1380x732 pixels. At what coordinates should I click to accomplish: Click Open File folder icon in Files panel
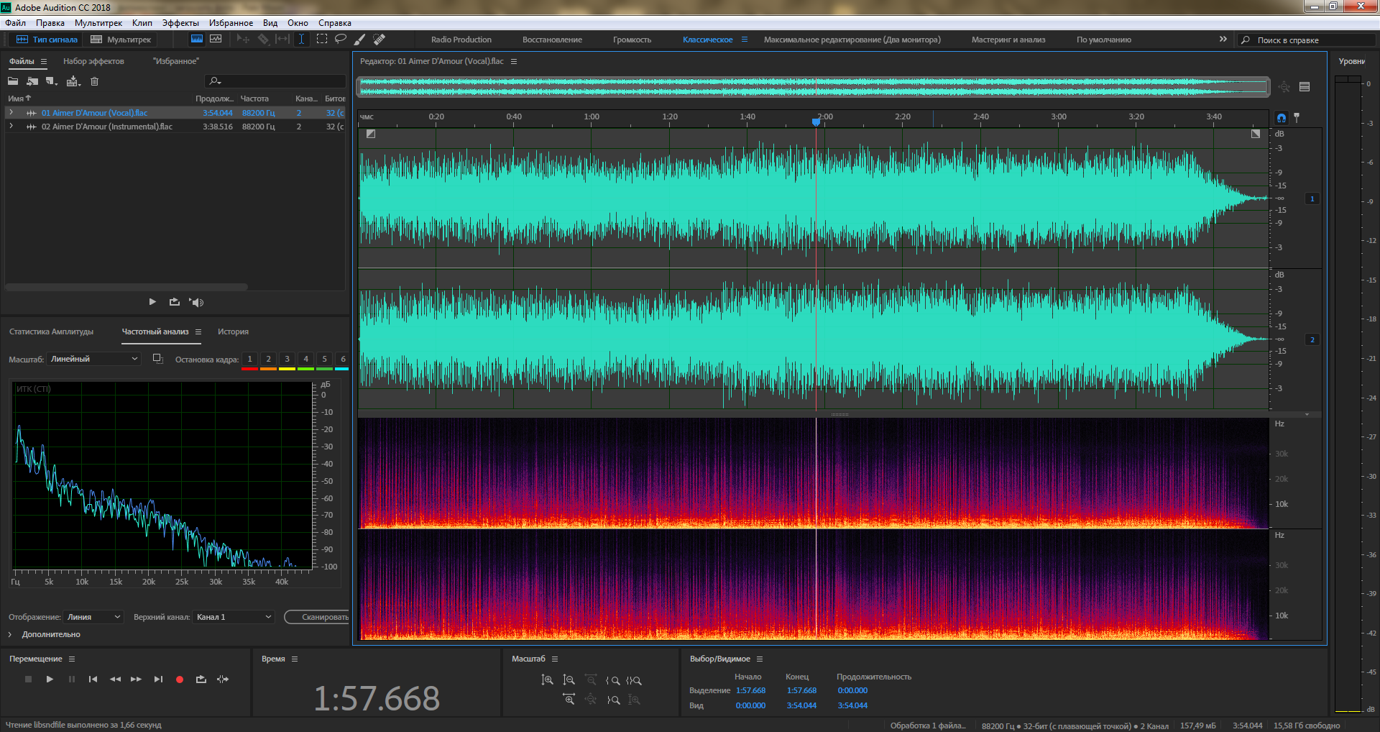click(x=13, y=81)
